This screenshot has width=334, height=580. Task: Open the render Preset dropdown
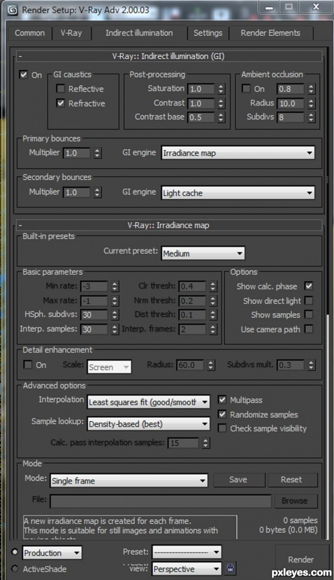[187, 552]
